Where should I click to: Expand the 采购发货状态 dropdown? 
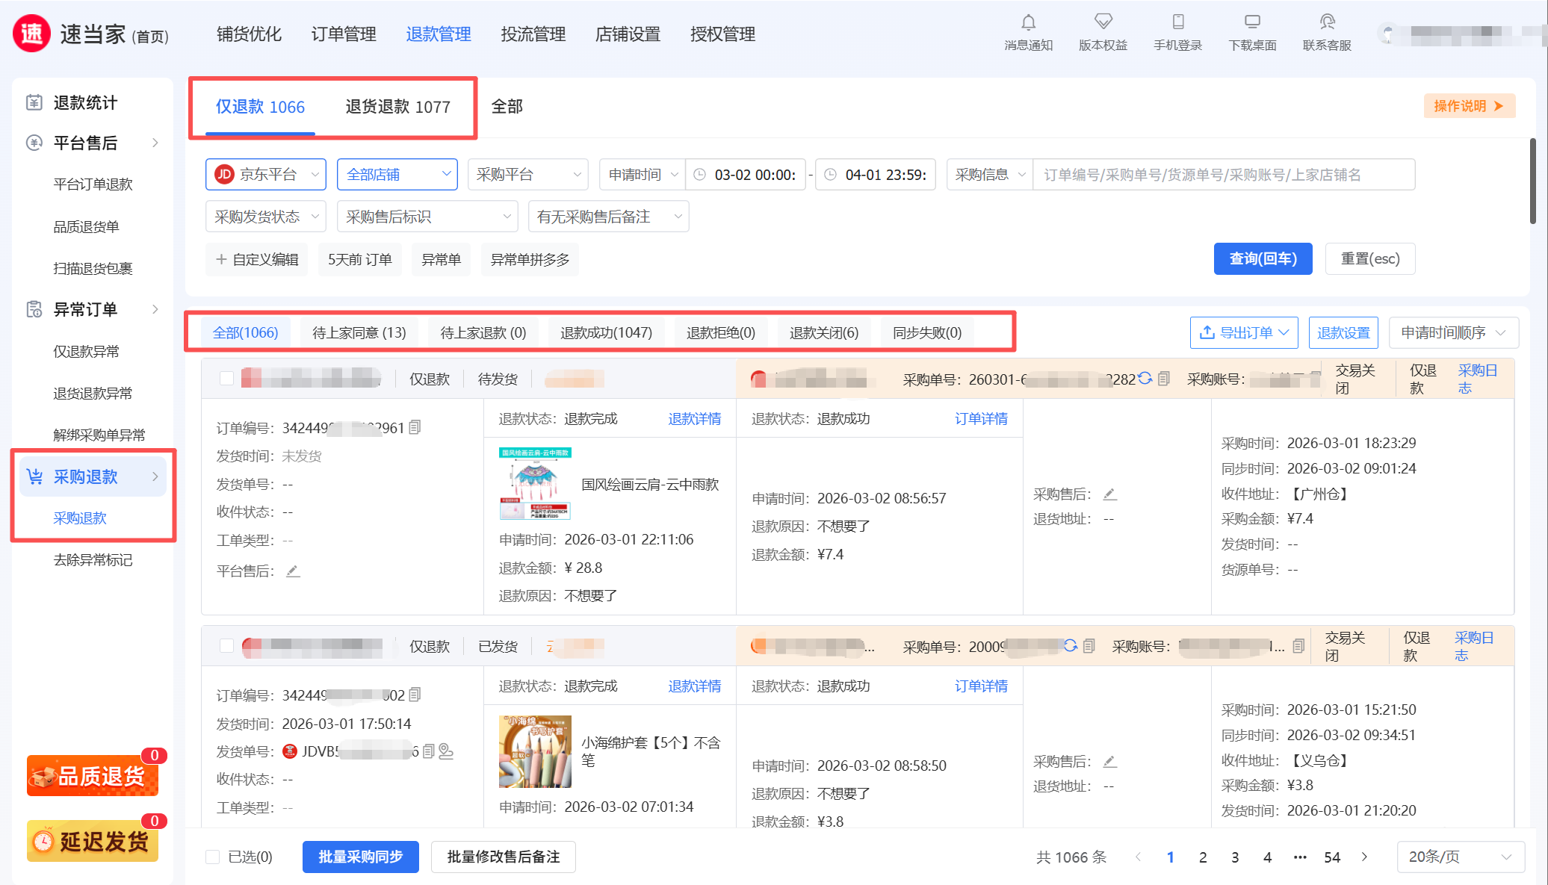point(266,217)
